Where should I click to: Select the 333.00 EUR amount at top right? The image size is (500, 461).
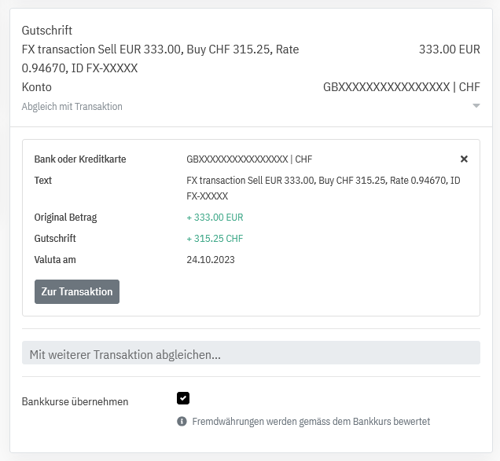(x=450, y=49)
